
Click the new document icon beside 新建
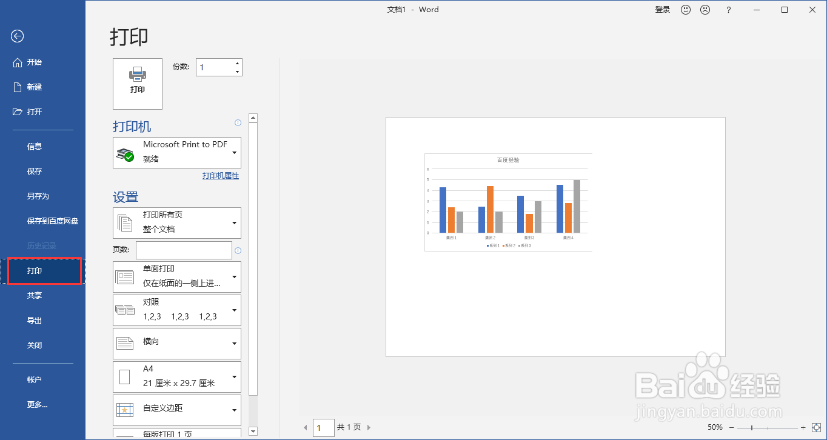[18, 87]
